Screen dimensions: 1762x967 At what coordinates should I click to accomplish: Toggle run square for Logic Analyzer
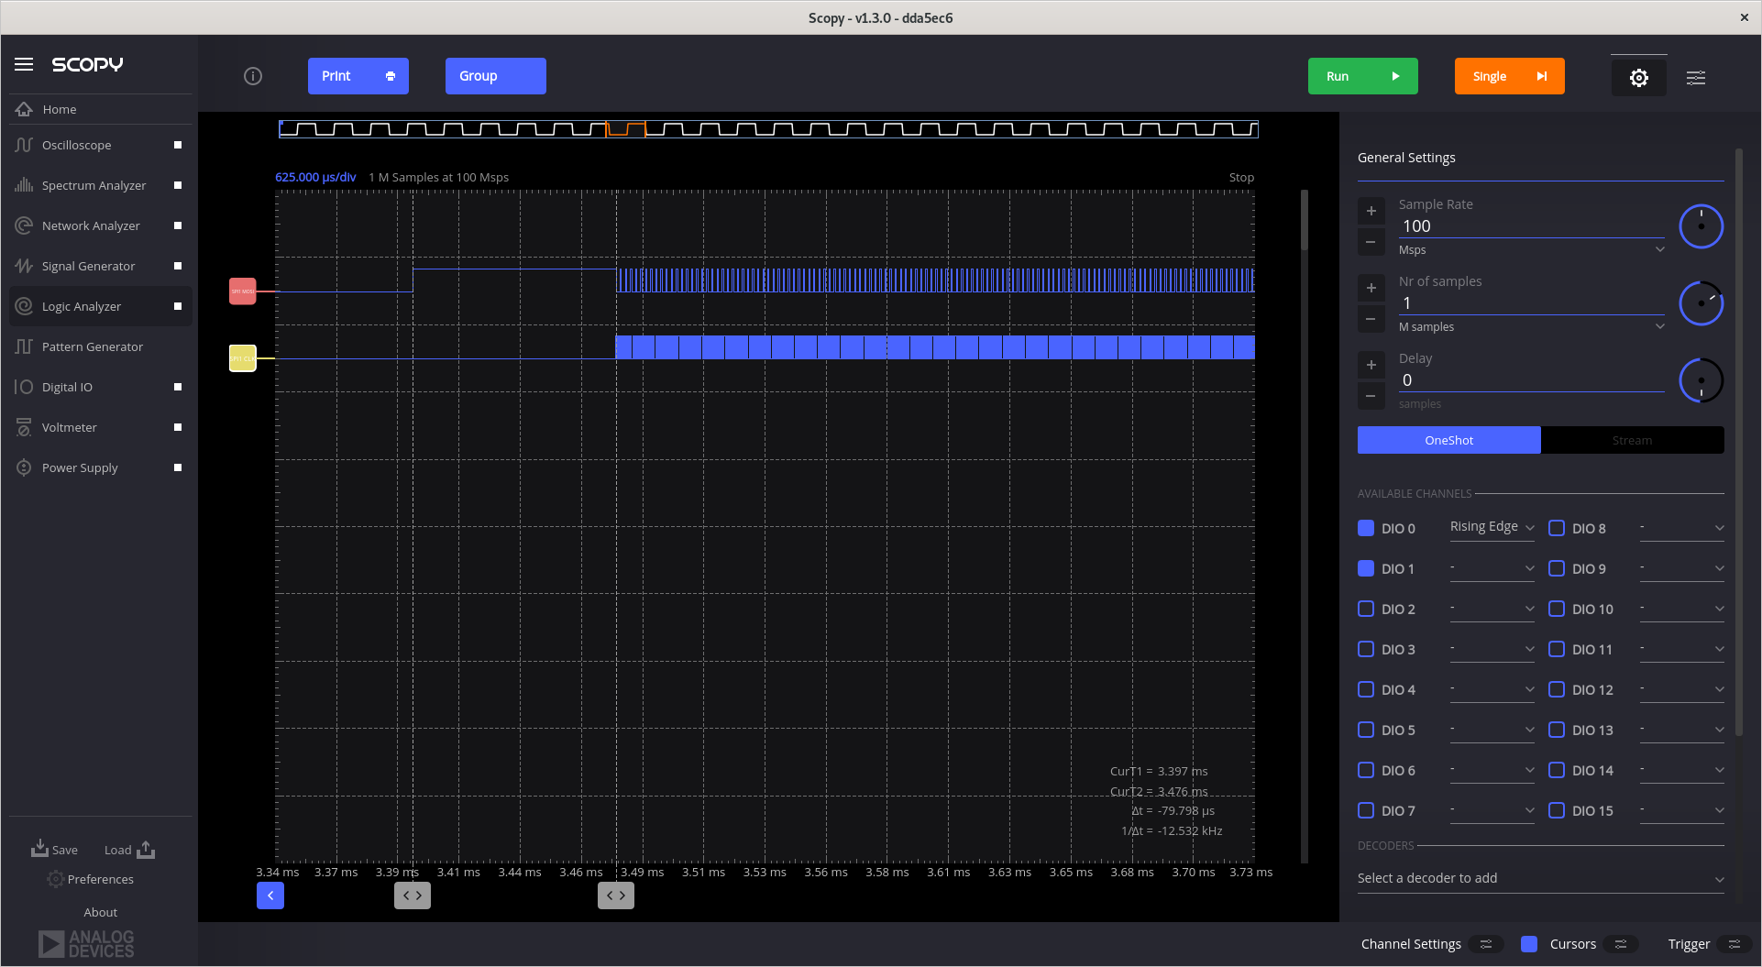pos(178,306)
